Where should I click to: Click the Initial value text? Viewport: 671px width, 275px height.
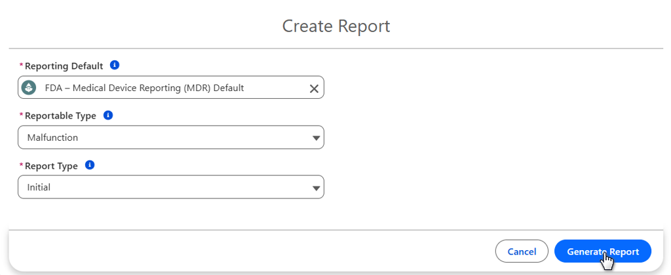(x=39, y=187)
